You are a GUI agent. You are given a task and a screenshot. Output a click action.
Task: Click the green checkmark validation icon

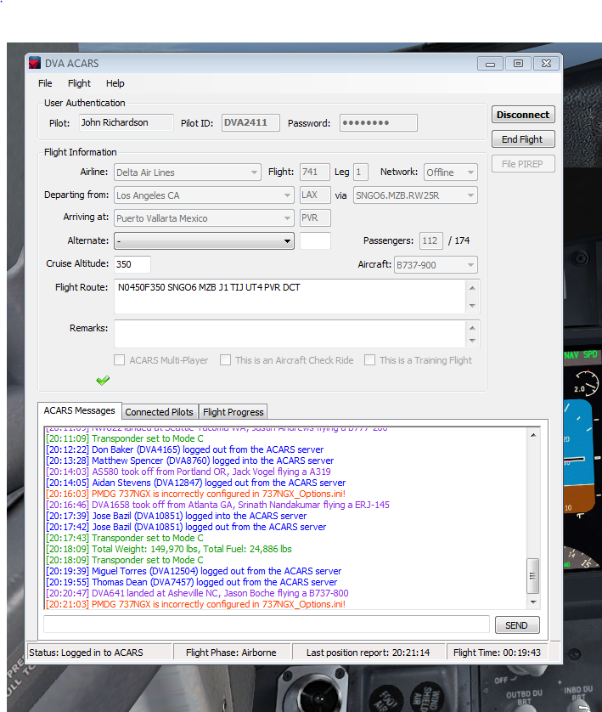point(103,380)
